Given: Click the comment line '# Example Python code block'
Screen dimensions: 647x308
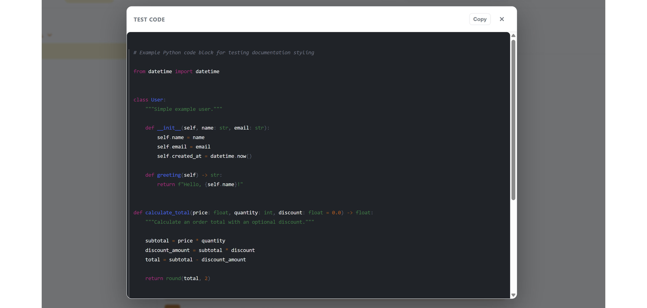Looking at the screenshot, I should click(224, 53).
